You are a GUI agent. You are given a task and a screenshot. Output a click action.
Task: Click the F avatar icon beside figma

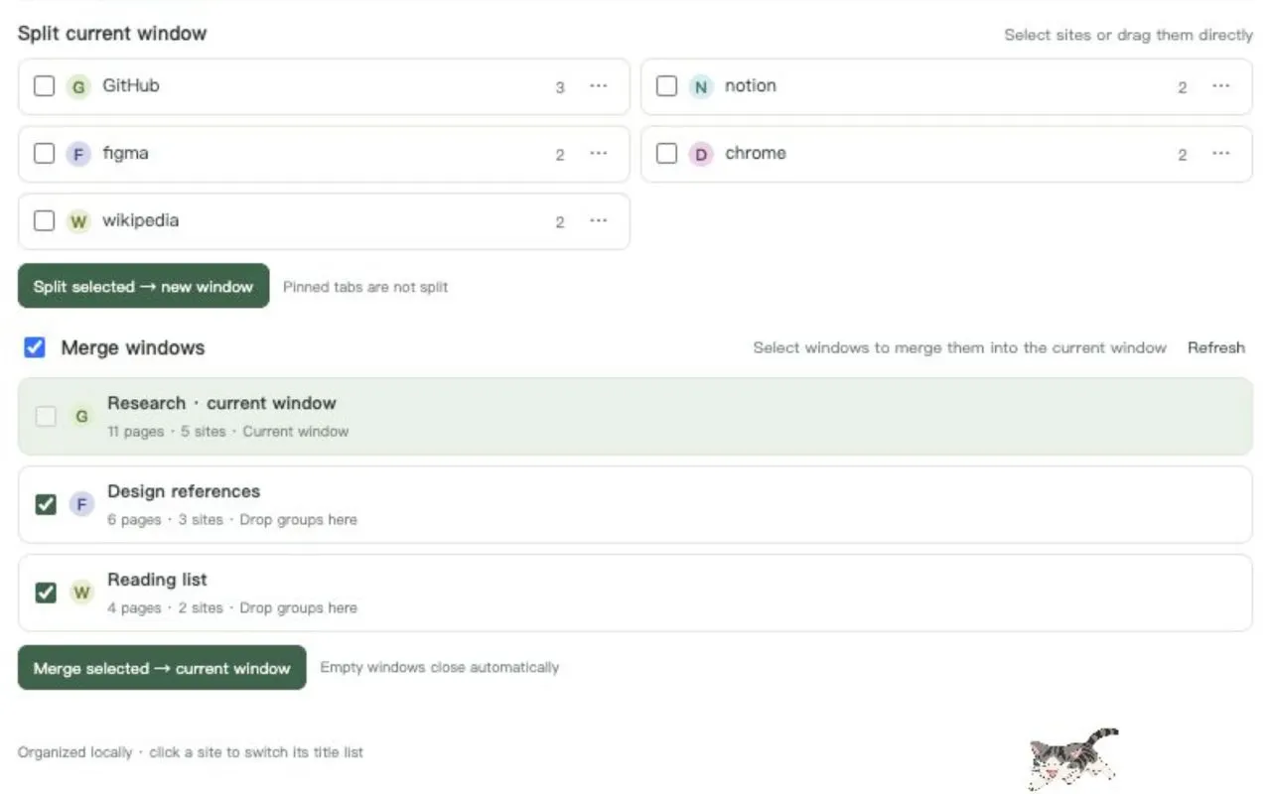pyautogui.click(x=78, y=154)
